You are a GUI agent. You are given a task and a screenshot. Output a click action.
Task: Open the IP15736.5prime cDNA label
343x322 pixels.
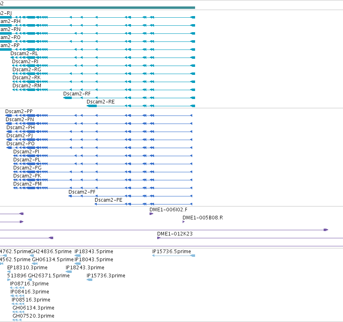pos(172,252)
